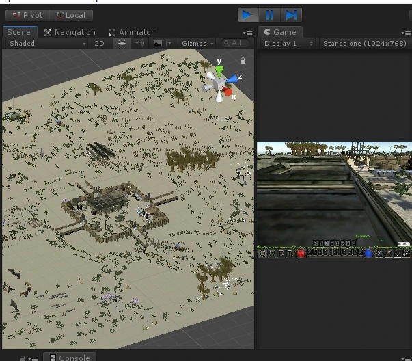Viewport: 412px width, 361px height.
Task: Click the red health orb in game
Action: click(x=301, y=254)
